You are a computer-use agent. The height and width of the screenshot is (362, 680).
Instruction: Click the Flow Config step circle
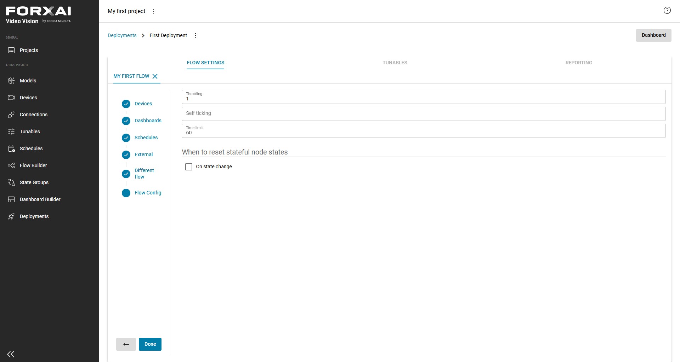click(126, 193)
